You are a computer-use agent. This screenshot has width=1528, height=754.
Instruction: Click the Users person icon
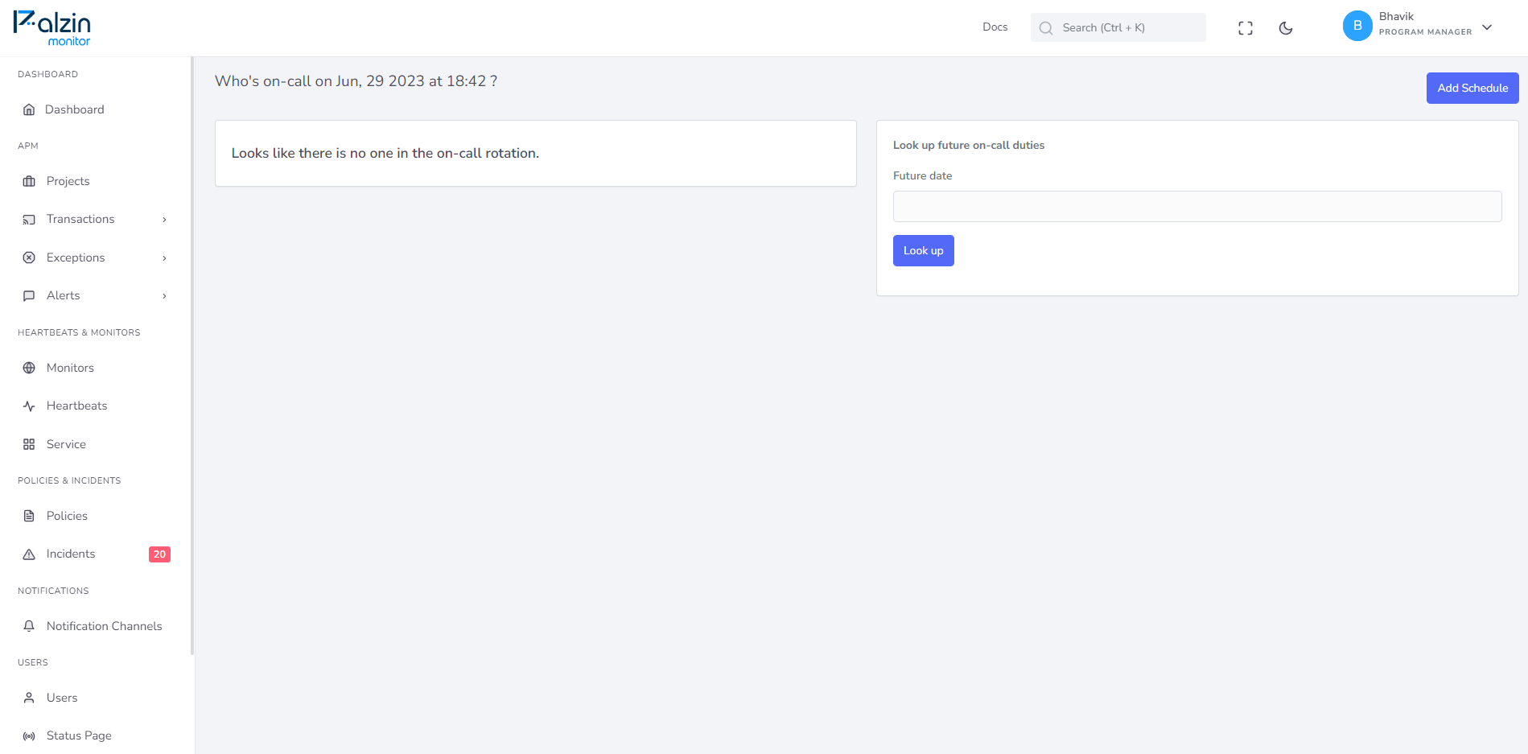pos(29,698)
